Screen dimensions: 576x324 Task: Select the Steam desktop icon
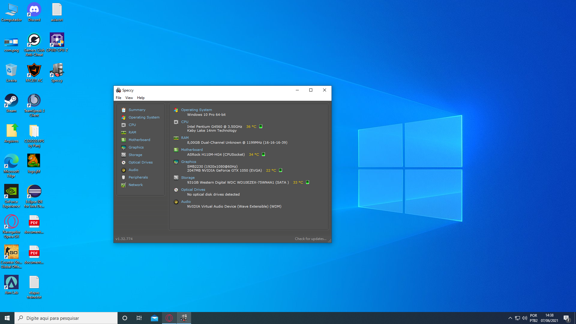click(11, 103)
